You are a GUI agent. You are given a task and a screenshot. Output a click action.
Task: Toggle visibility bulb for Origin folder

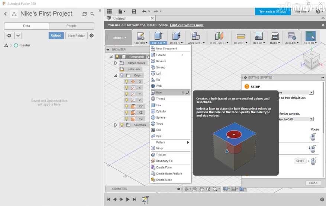(122, 75)
